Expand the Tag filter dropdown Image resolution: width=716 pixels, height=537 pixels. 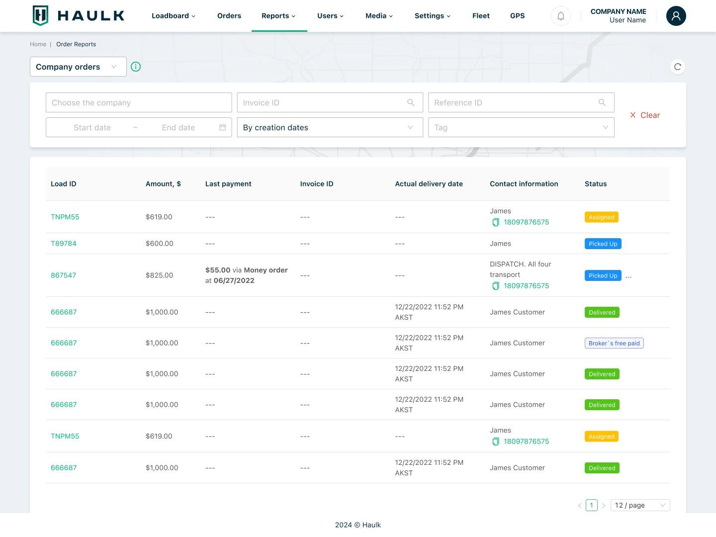[521, 127]
